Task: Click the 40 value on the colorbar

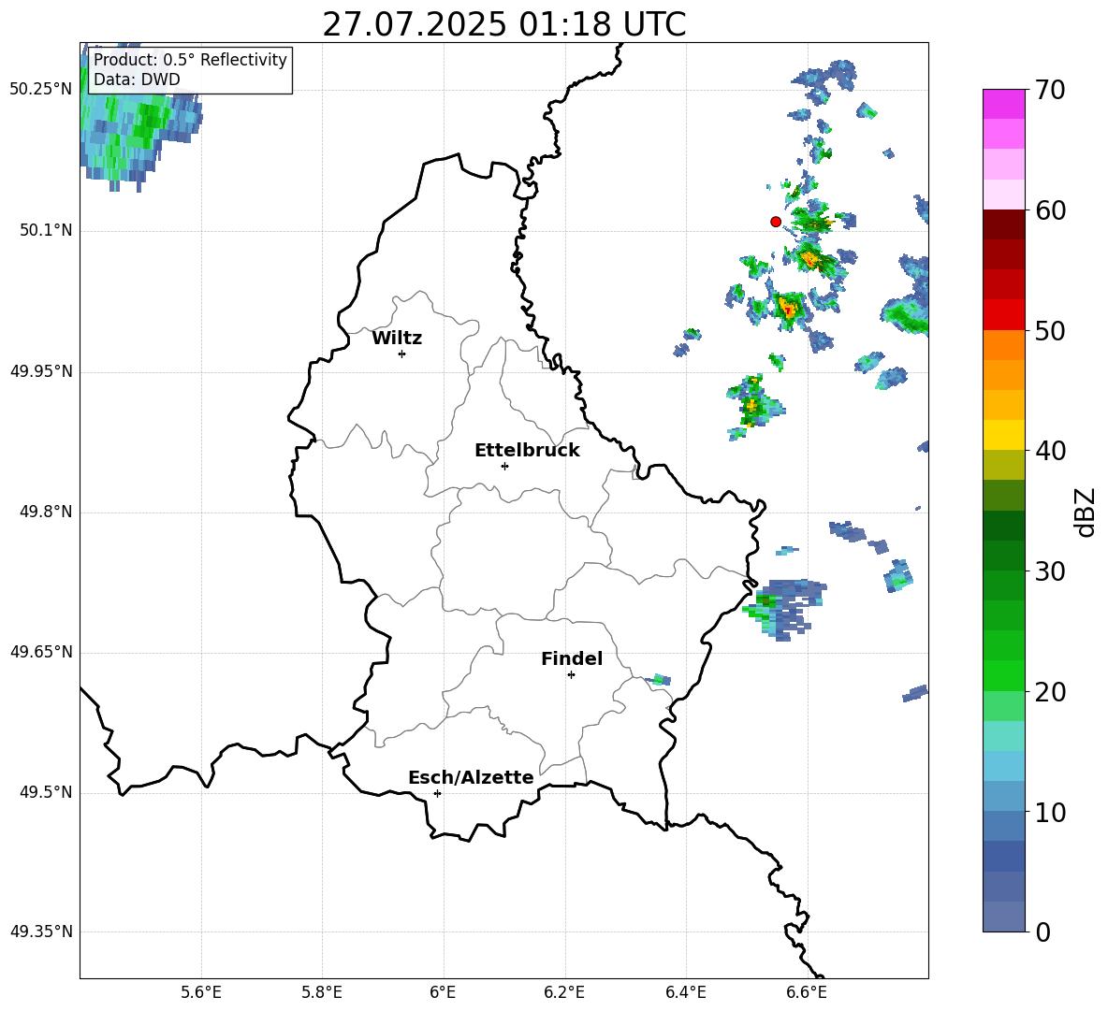Action: click(1050, 451)
